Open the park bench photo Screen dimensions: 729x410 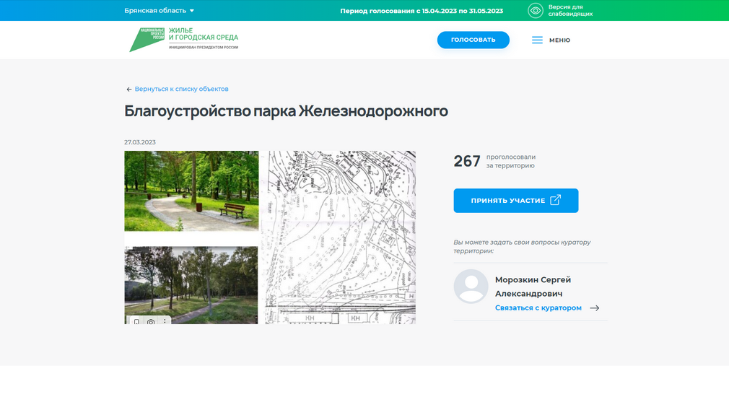pyautogui.click(x=191, y=191)
